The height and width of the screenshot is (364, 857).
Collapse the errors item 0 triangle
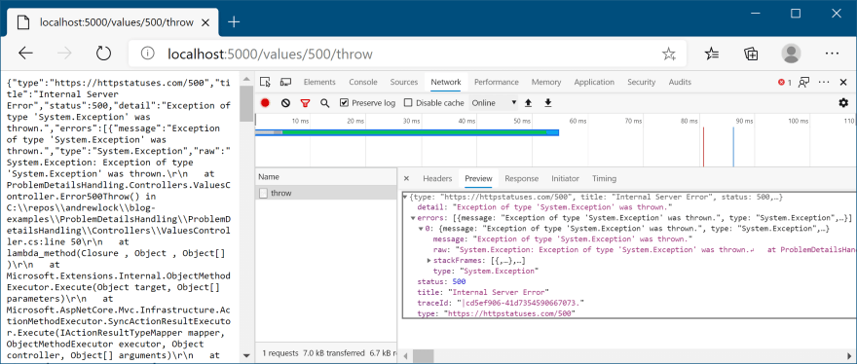[421, 229]
